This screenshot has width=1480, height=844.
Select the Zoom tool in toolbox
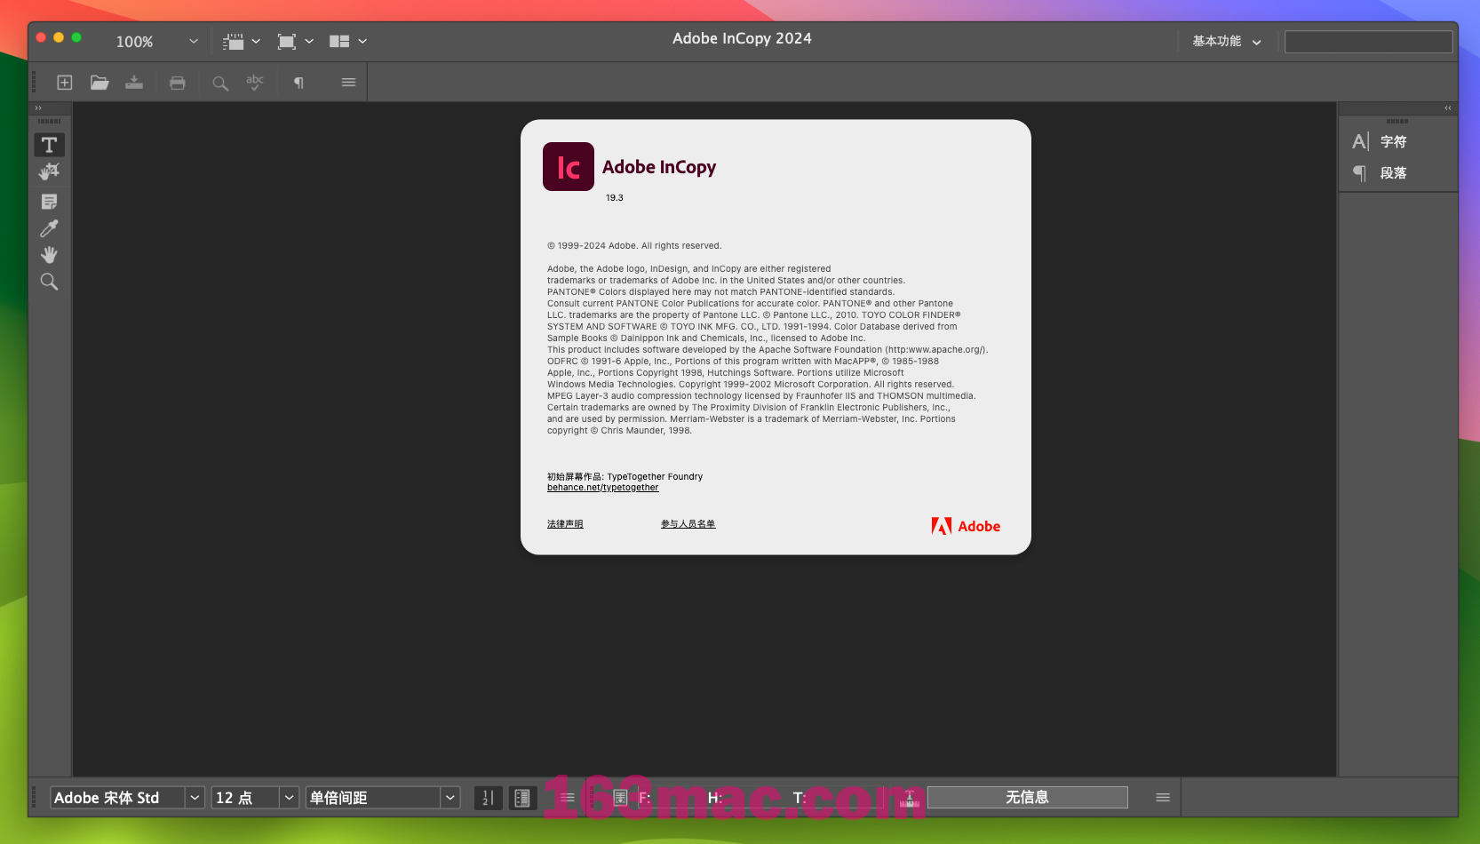[49, 282]
